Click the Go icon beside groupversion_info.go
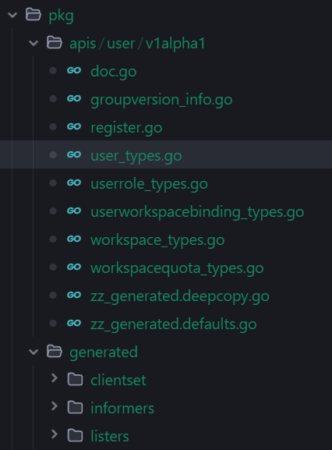Viewport: 332px width, 450px height. [74, 98]
